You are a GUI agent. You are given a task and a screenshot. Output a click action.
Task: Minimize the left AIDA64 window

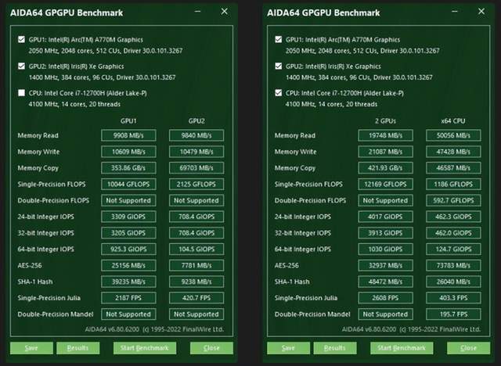[198, 12]
